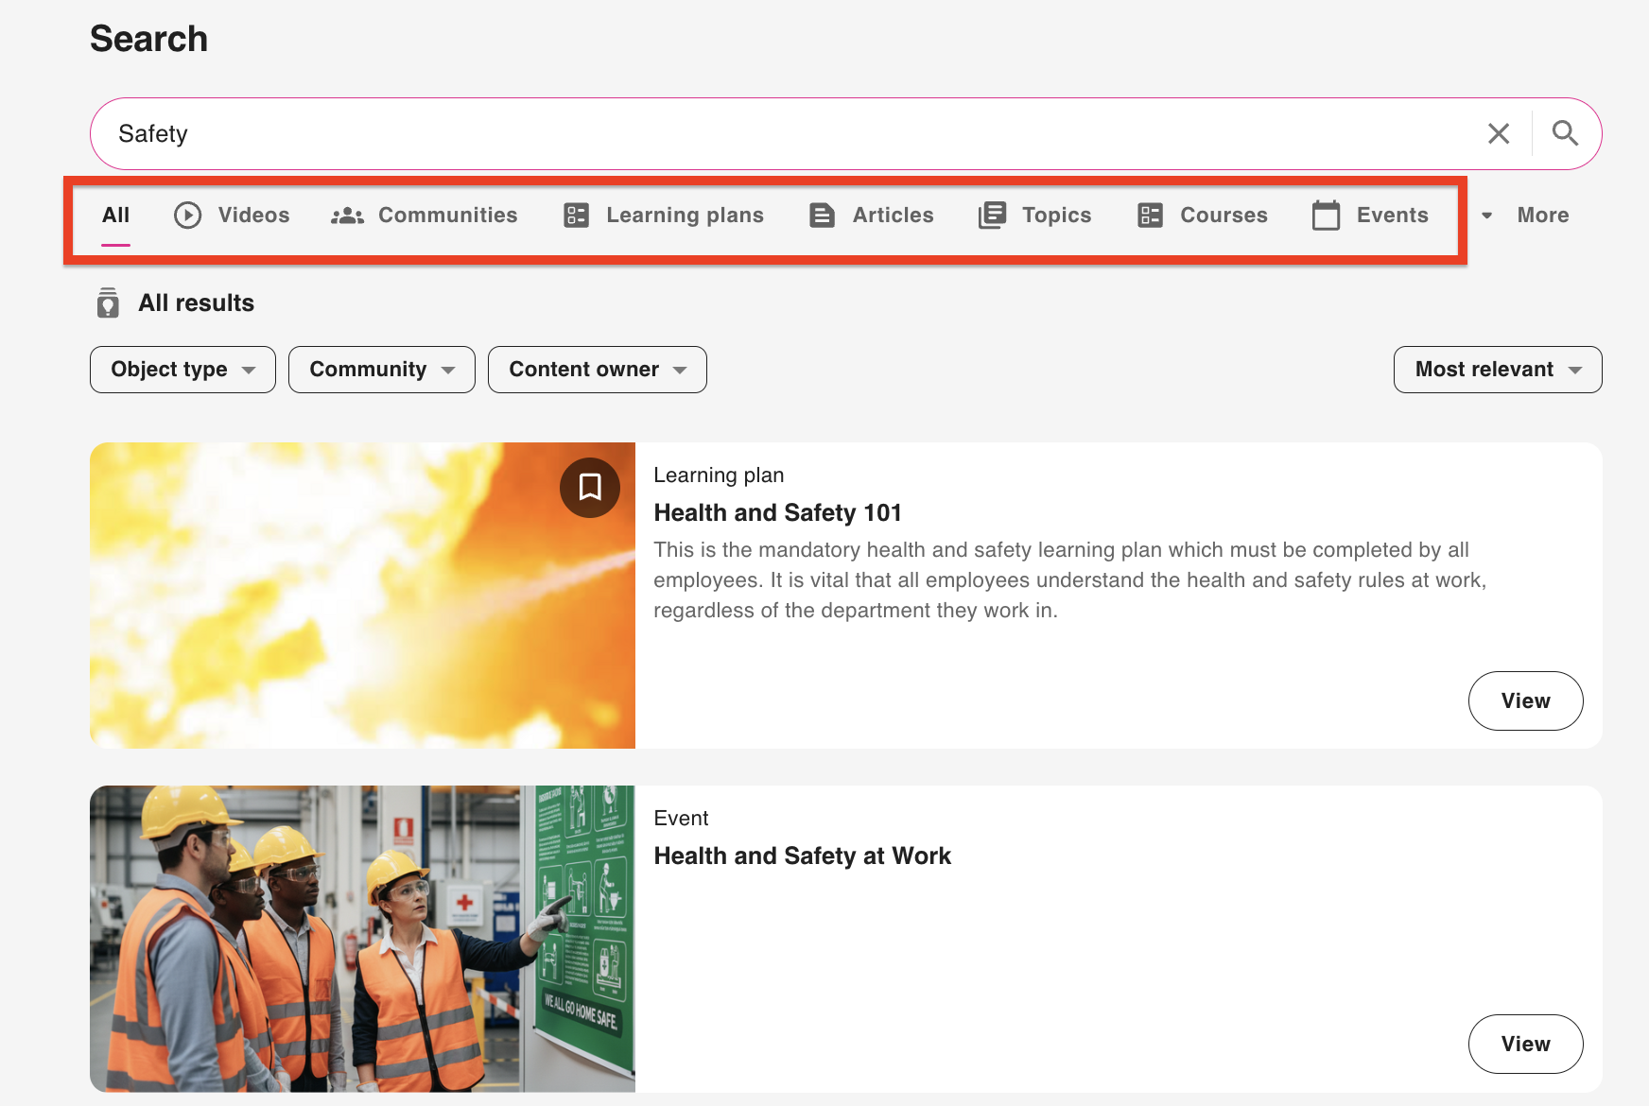This screenshot has height=1106, width=1649.
Task: Expand the Object type filter dropdown
Action: (x=182, y=370)
